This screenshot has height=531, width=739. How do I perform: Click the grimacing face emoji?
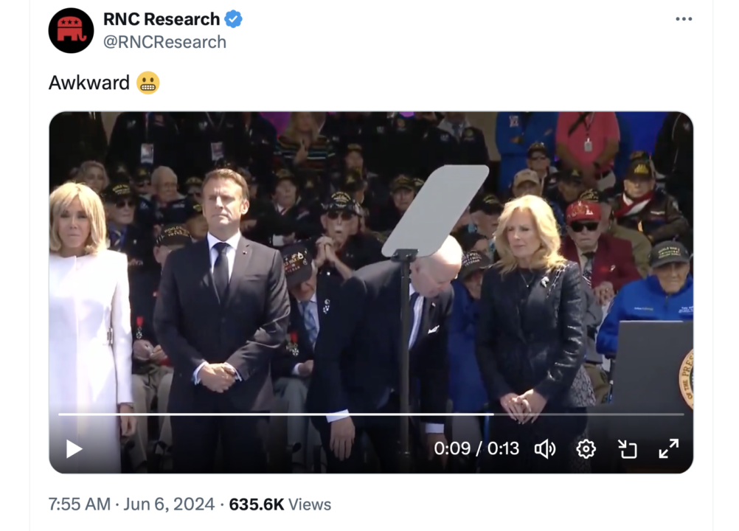tap(148, 83)
